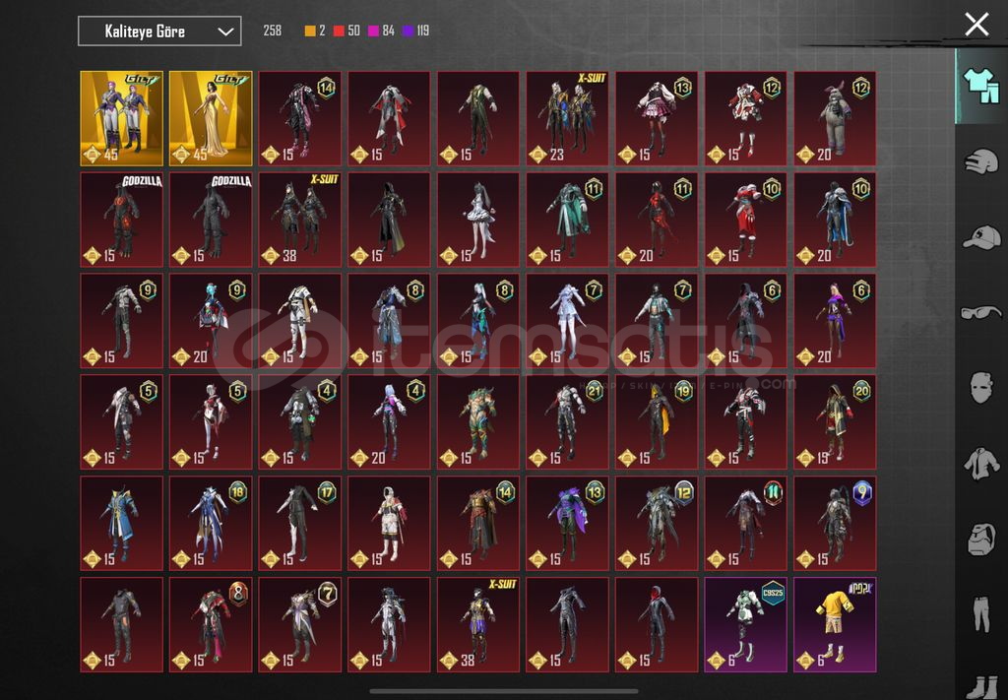The image size is (1008, 700).
Task: Select the teal robe outfit with badge 11
Action: click(568, 220)
